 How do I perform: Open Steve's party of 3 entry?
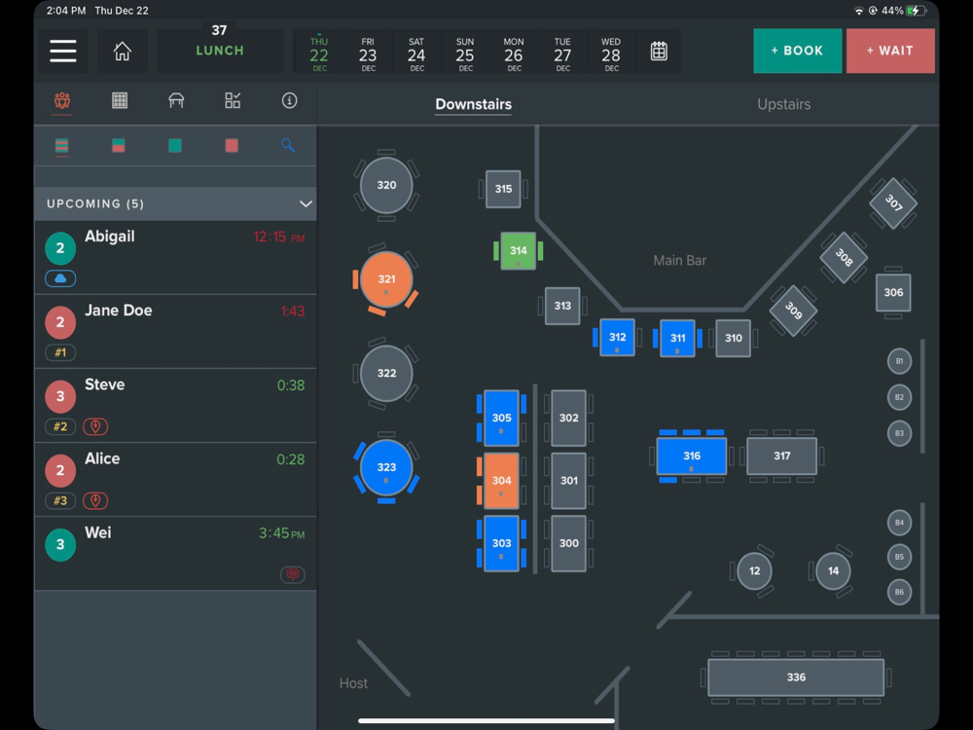tap(175, 405)
